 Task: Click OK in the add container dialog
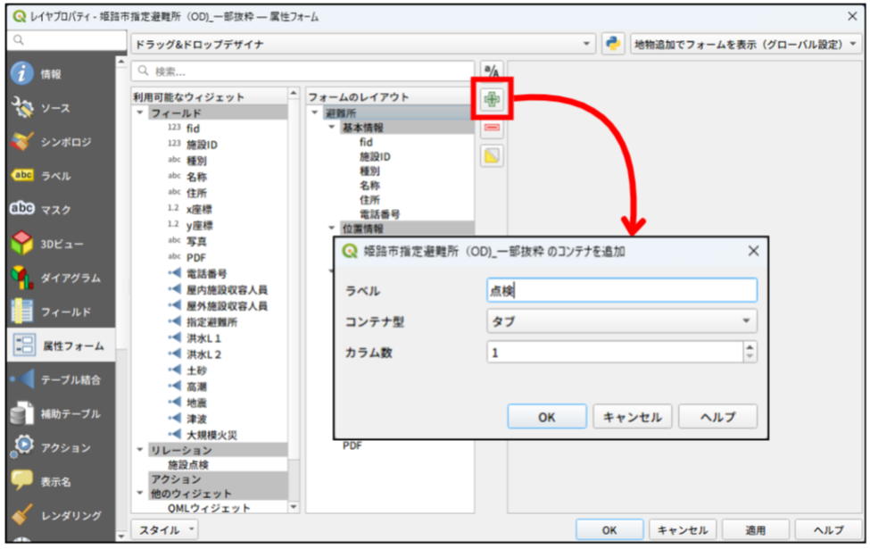coord(546,417)
